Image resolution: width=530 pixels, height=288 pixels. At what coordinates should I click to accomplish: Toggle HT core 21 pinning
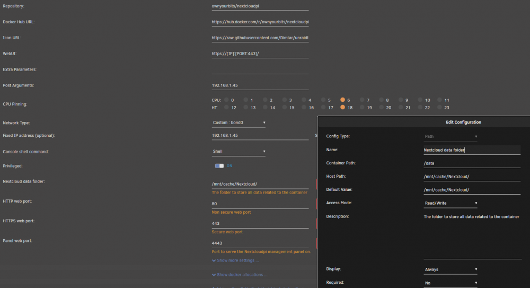(401, 107)
